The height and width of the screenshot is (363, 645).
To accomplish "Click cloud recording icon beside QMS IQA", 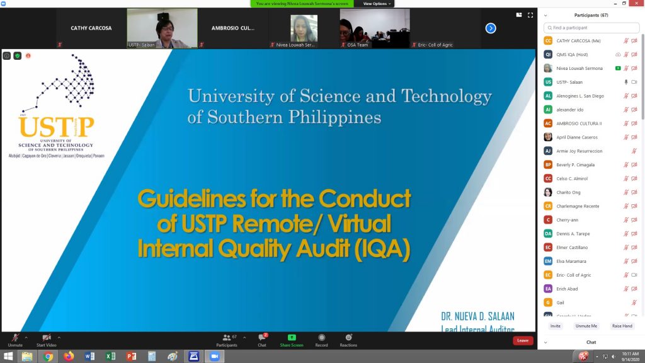I will 618,54.
